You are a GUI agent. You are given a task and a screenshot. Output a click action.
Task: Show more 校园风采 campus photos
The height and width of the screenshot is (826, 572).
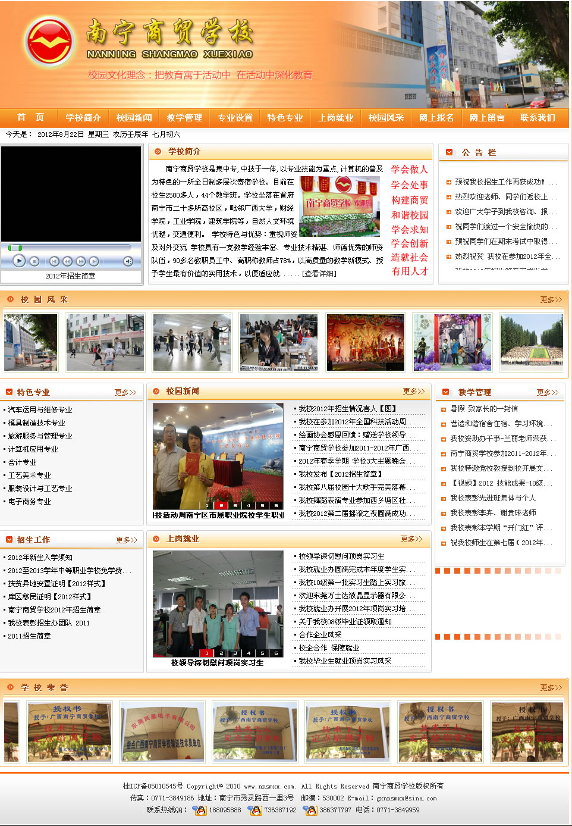551,299
